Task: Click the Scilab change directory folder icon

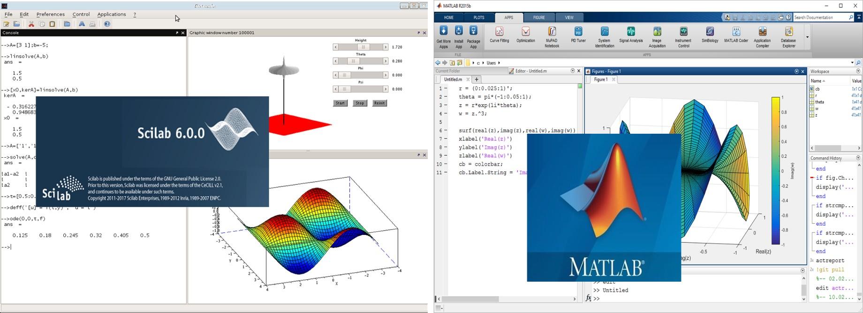Action: tap(67, 24)
